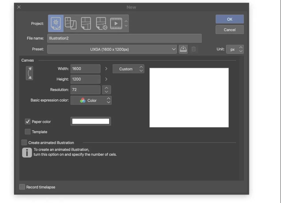Click the animated illustration info icon
This screenshot has height=203, width=281.
tap(27, 152)
